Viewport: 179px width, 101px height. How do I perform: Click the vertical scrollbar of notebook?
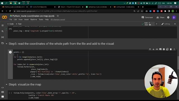click(x=178, y=63)
